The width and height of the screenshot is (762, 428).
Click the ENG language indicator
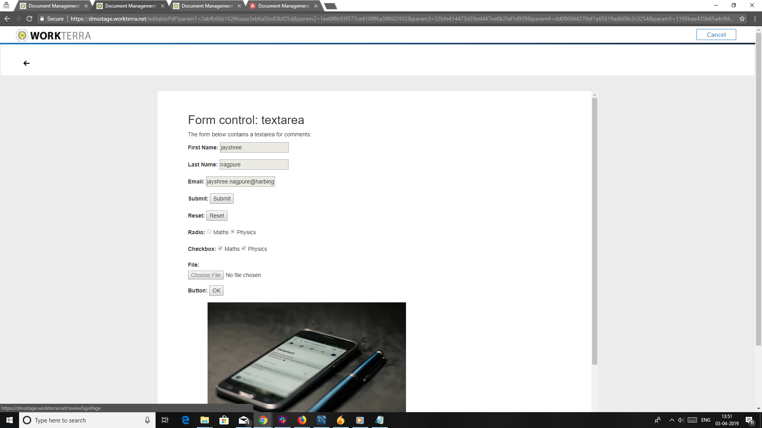click(x=706, y=420)
